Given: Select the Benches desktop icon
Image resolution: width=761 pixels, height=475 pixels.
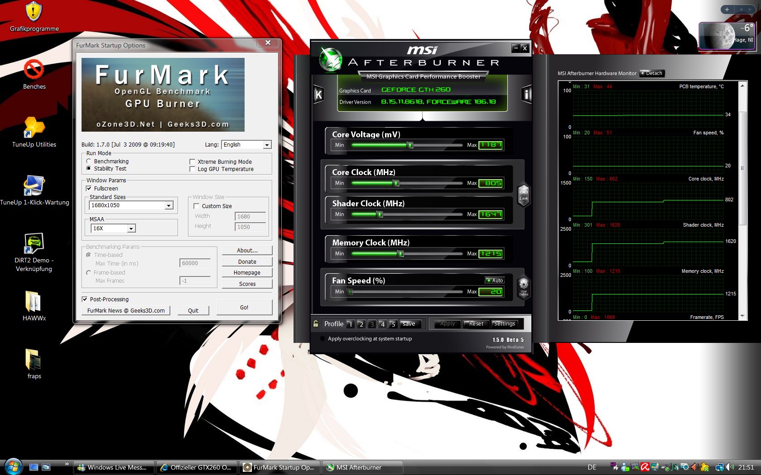Looking at the screenshot, I should coord(34,75).
